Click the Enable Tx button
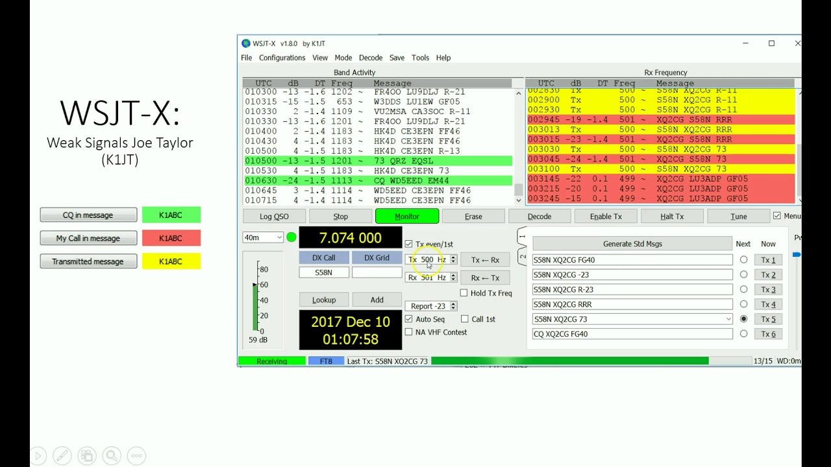Image resolution: width=831 pixels, height=467 pixels. coord(606,217)
